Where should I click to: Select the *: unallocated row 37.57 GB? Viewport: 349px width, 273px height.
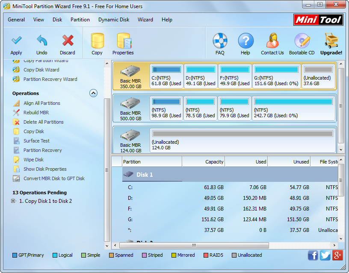[x=230, y=230]
